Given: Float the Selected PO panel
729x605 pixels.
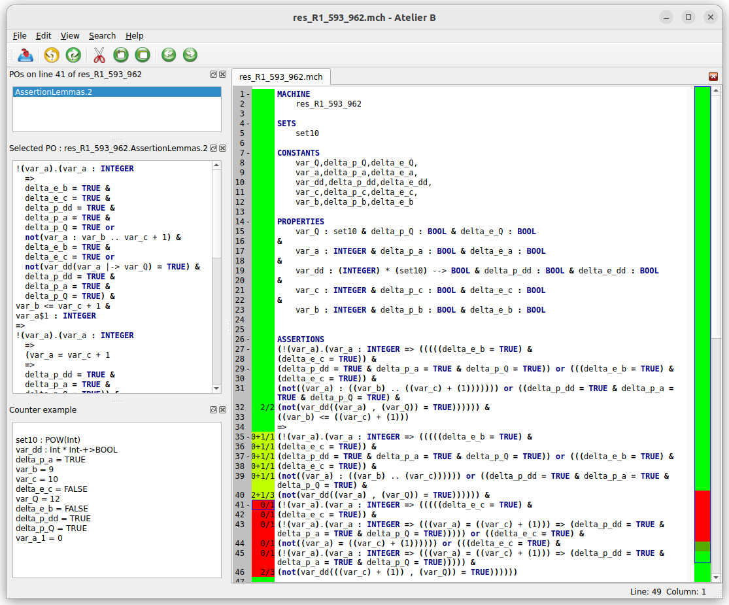Looking at the screenshot, I should point(213,148).
